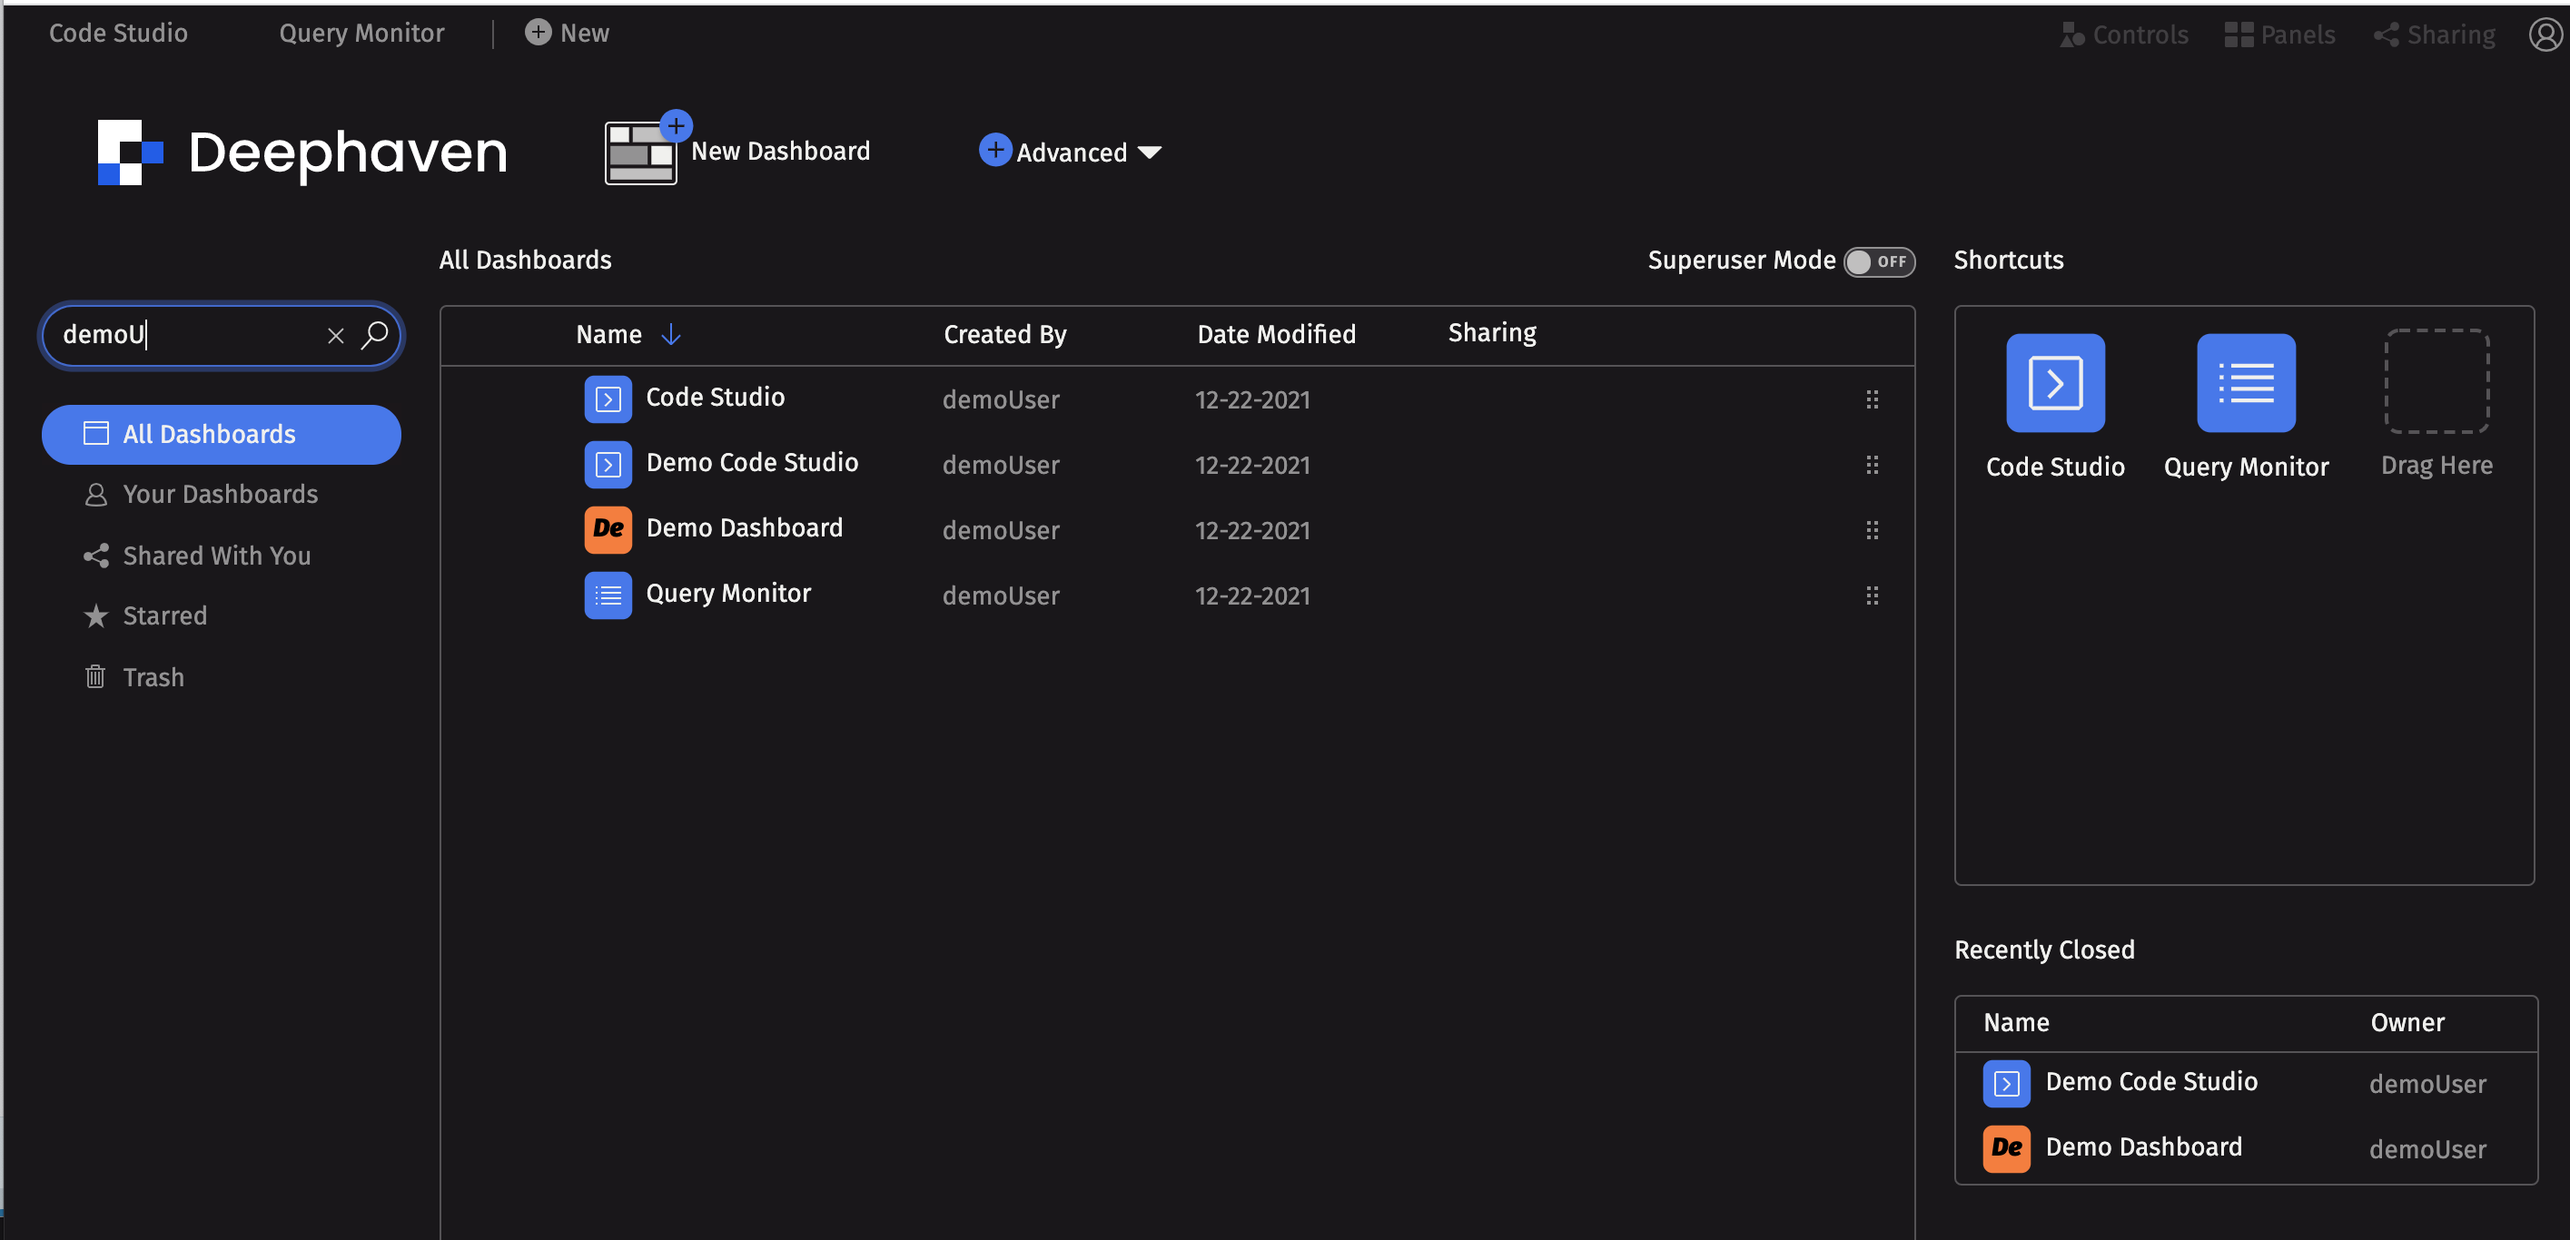Open Demo Dashboard name in dashboards table
Image resolution: width=2570 pixels, height=1240 pixels.
coord(745,527)
